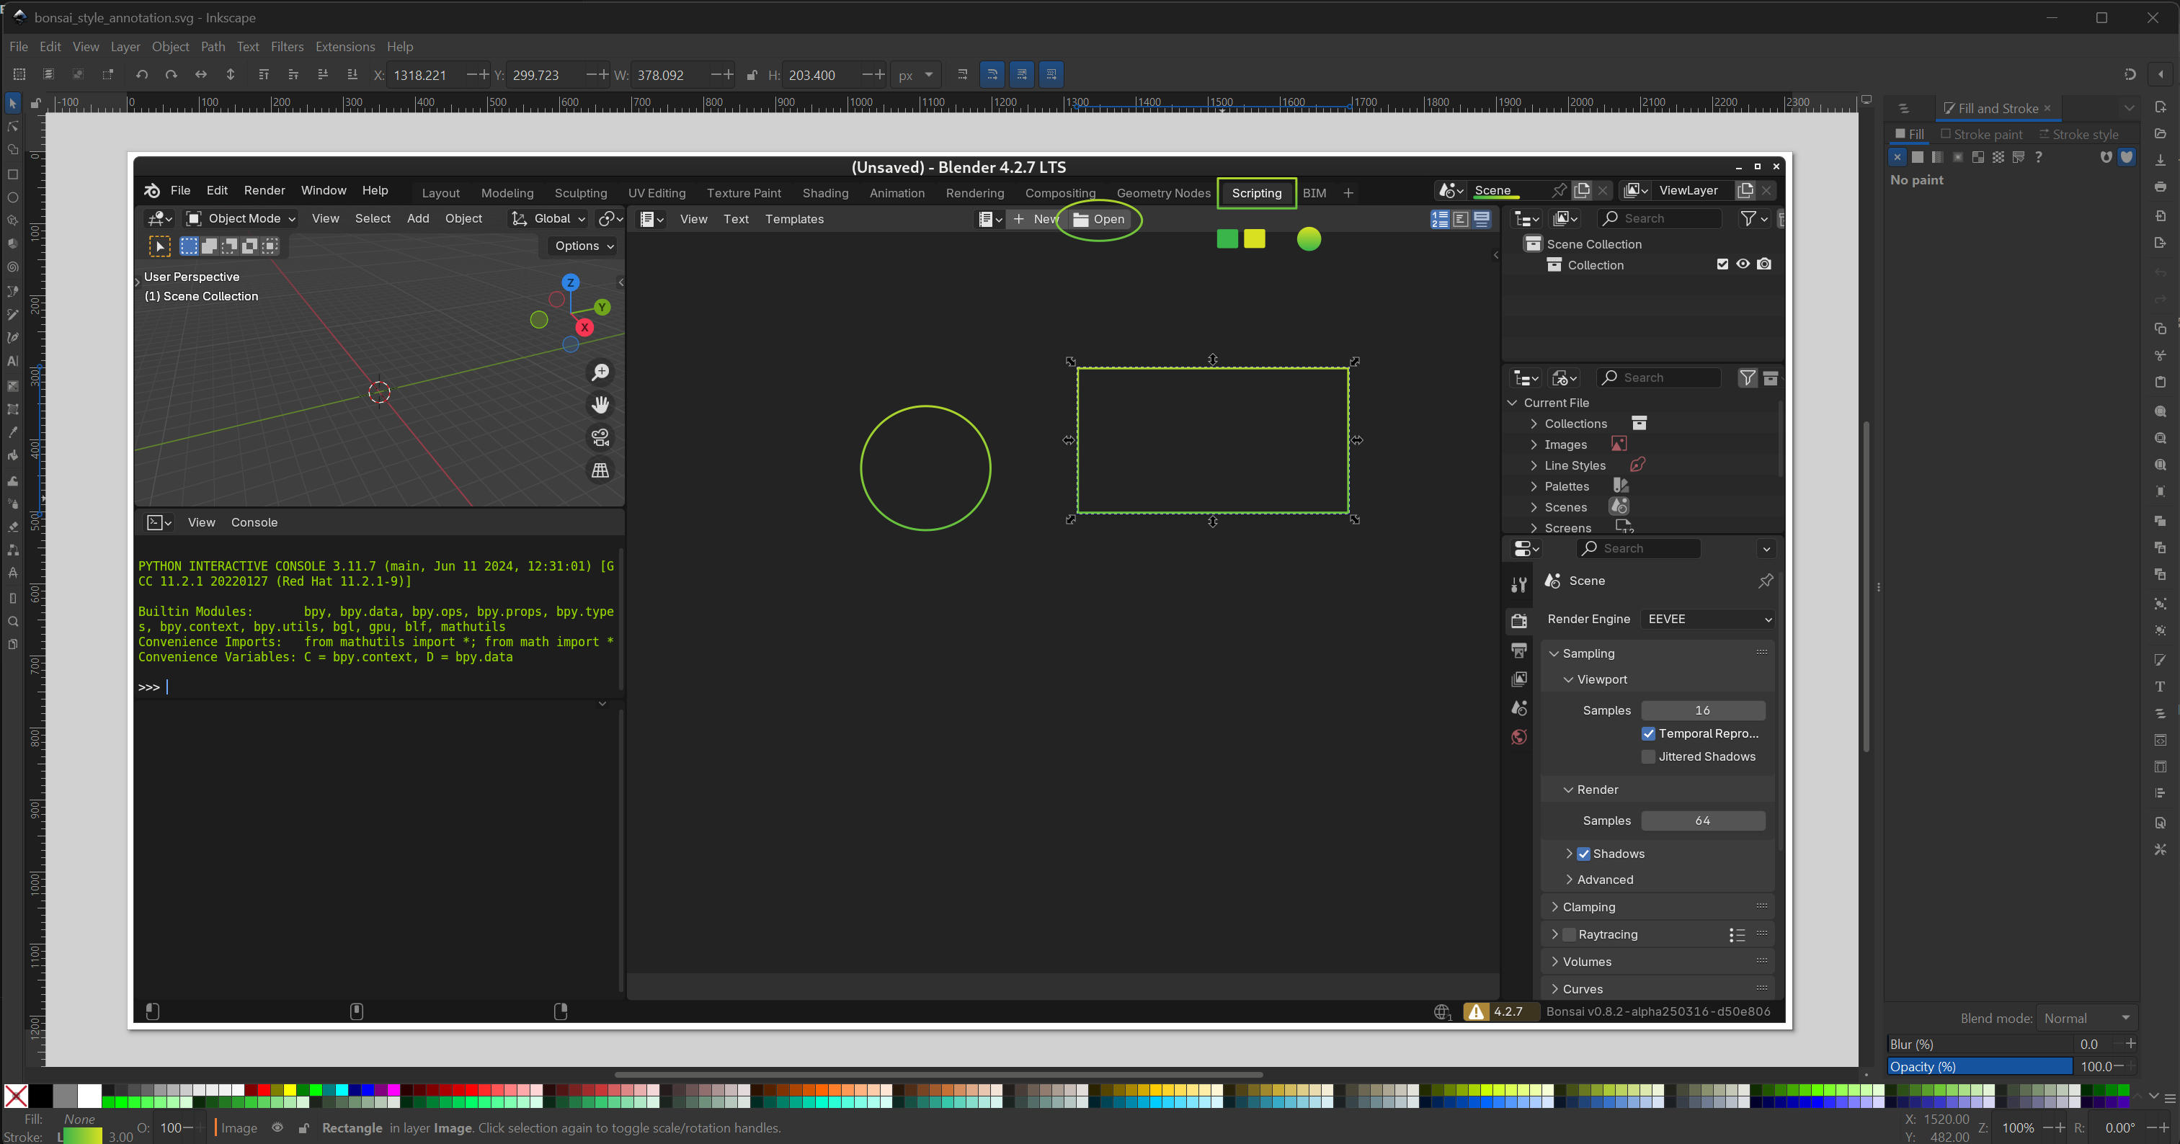Set fill to linear gradient
Image resolution: width=2180 pixels, height=1144 pixels.
1937,156
